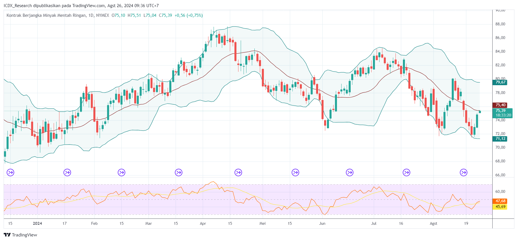Select the contract rollover marker near 19 Agst
This screenshot has width=518, height=241.
coord(463,172)
